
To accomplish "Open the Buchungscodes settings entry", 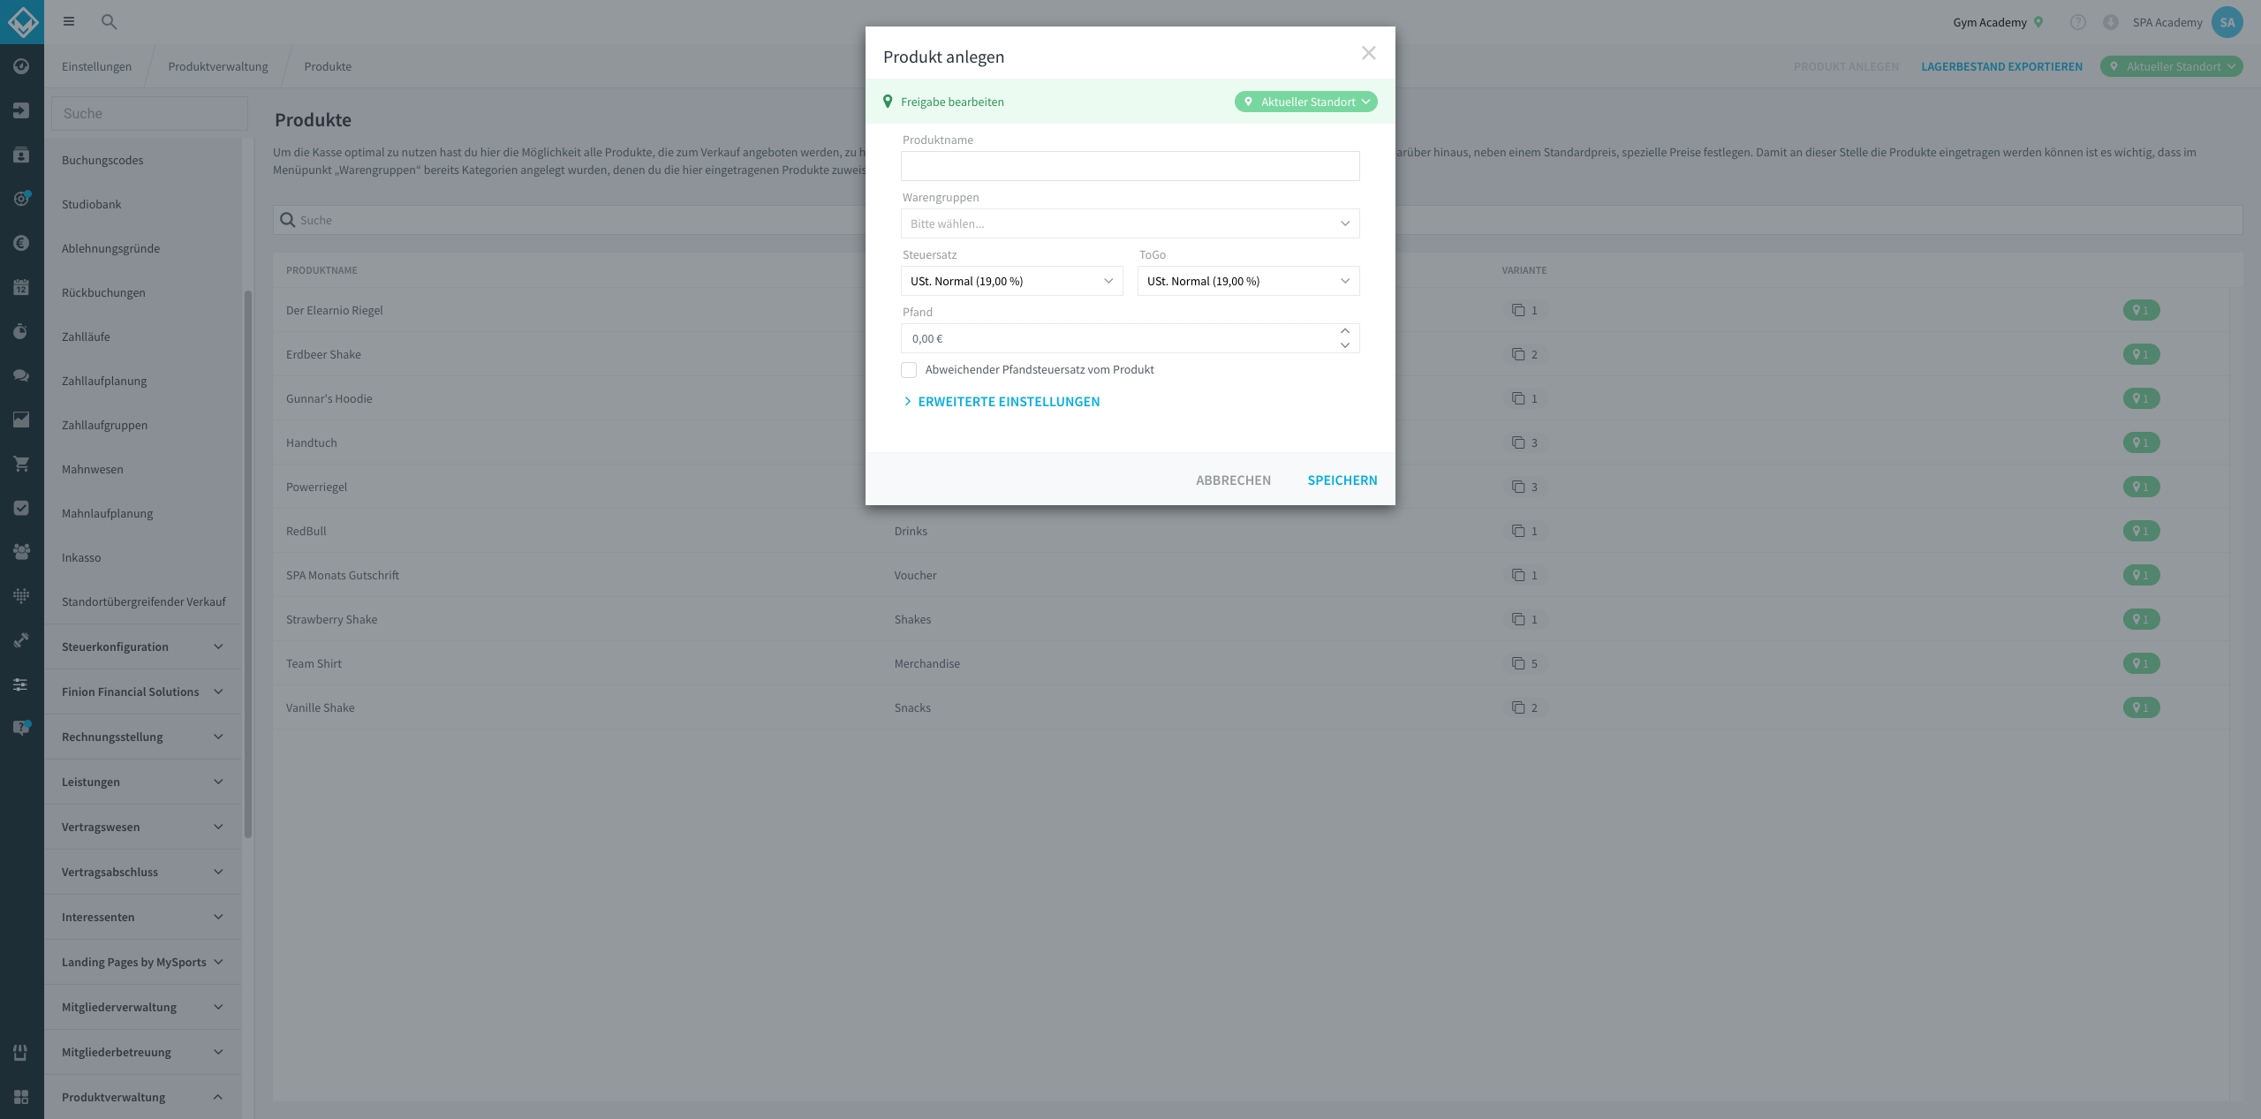I will (102, 160).
